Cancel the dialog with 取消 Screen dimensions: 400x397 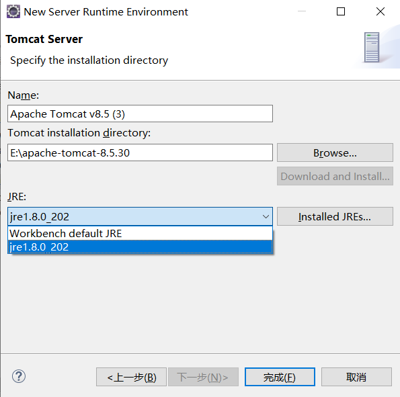click(356, 377)
